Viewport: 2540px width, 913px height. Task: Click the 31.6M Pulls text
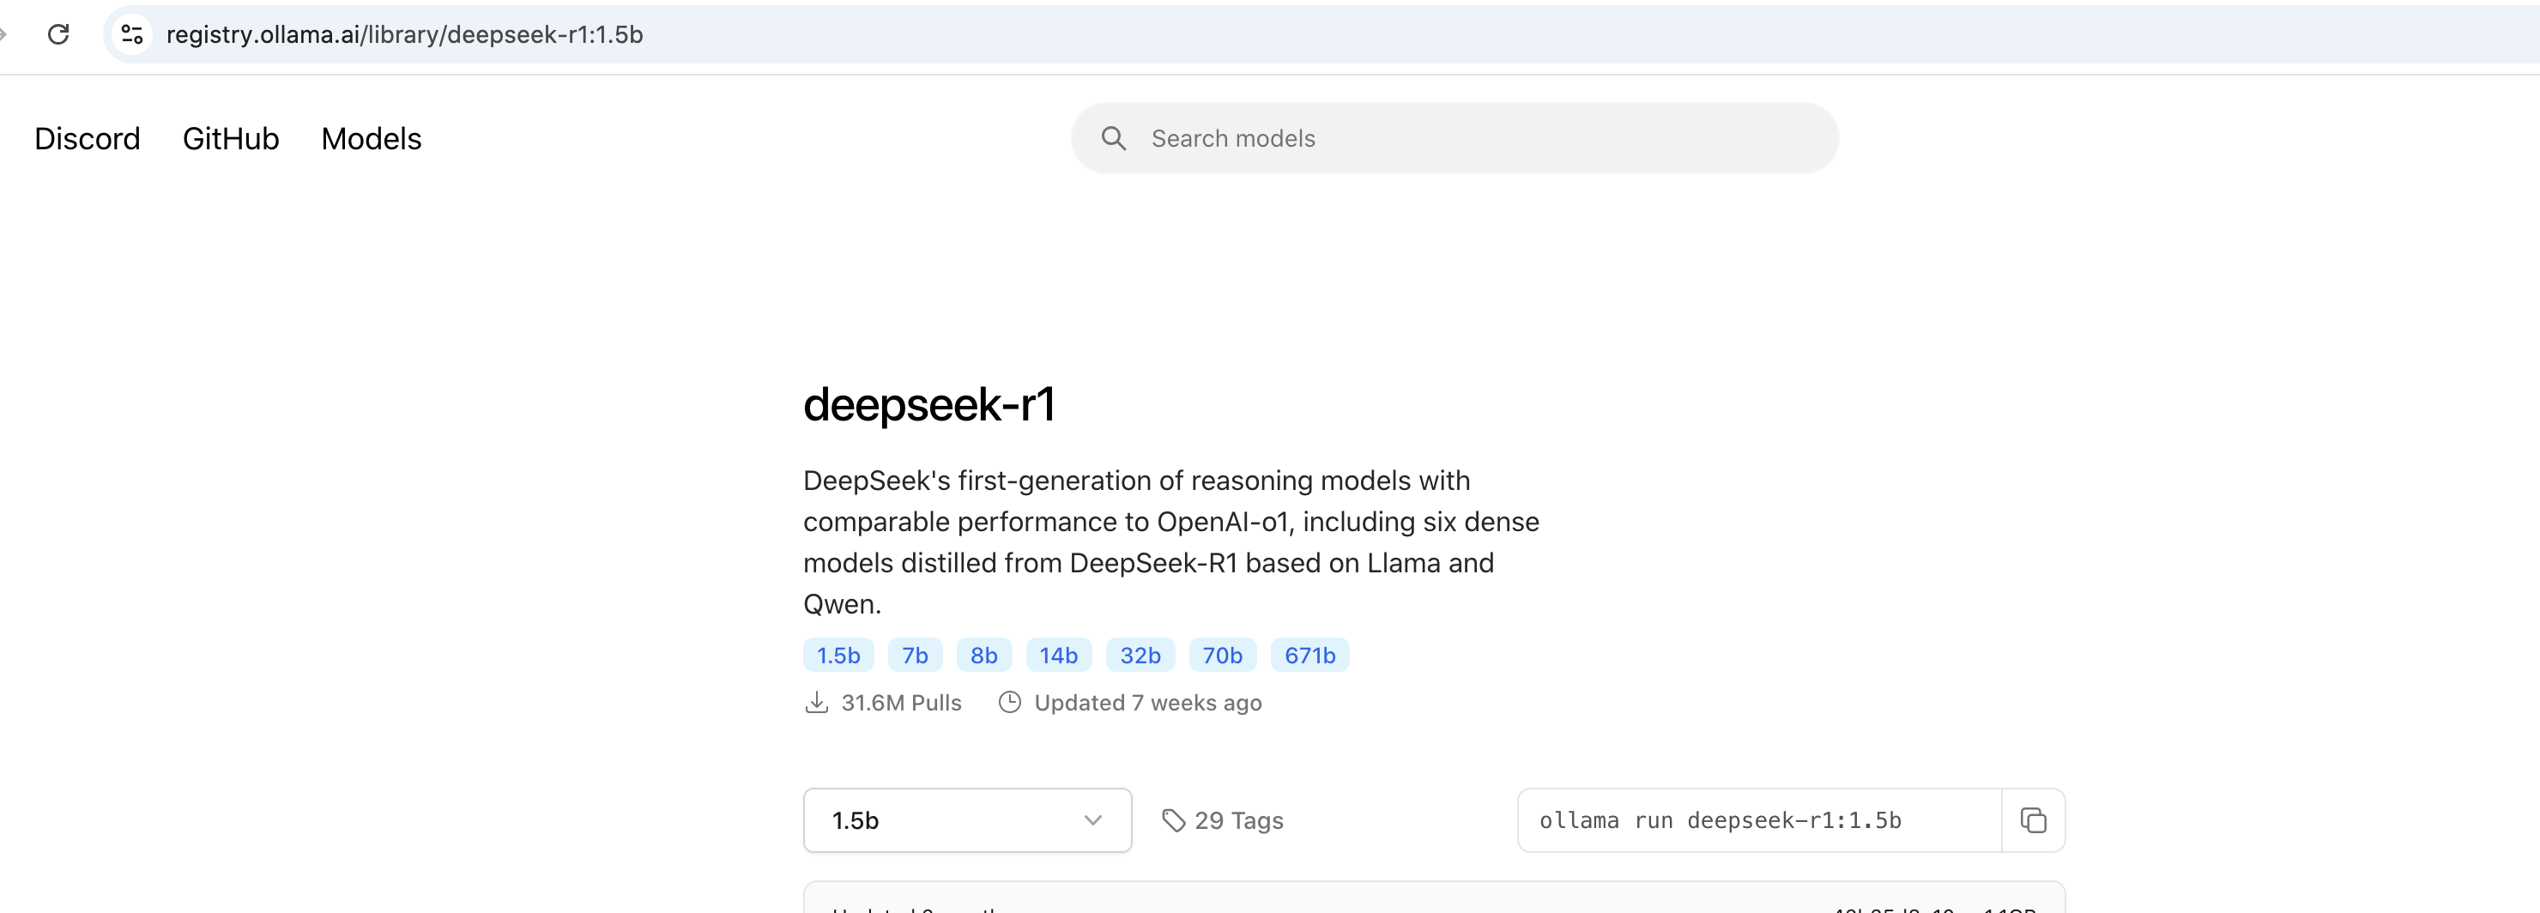click(x=901, y=703)
